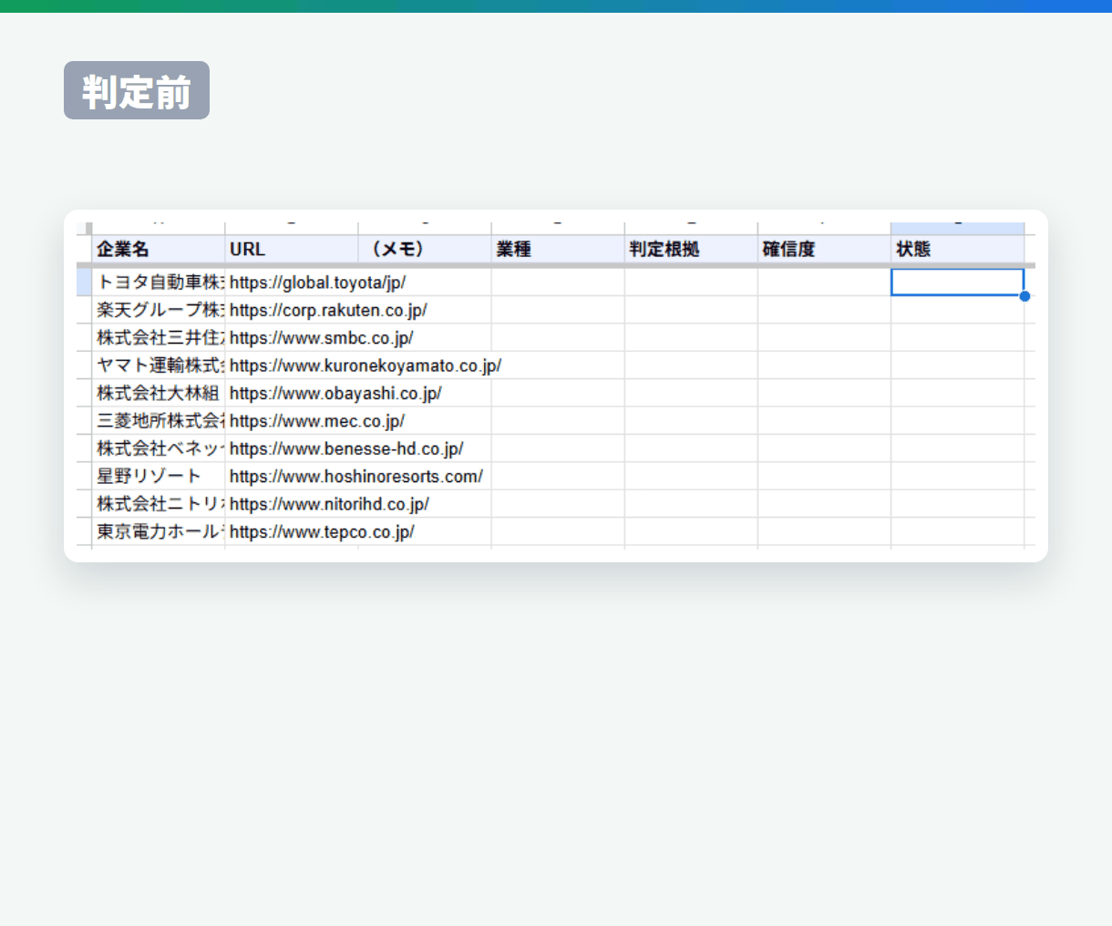Select the 状態 header cell
This screenshot has height=926, width=1112.
[x=957, y=249]
